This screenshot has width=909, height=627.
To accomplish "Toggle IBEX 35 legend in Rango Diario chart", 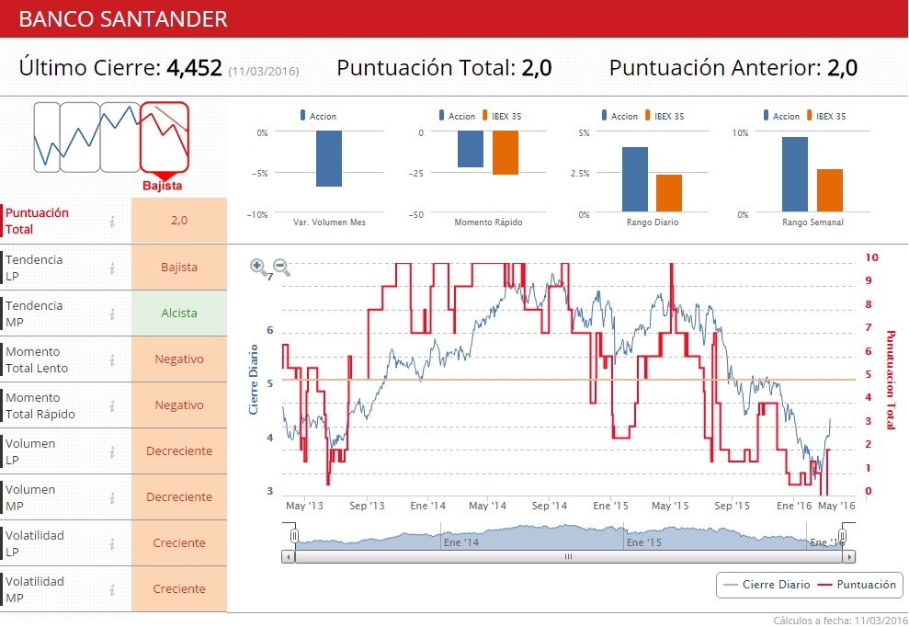I will pyautogui.click(x=665, y=116).
